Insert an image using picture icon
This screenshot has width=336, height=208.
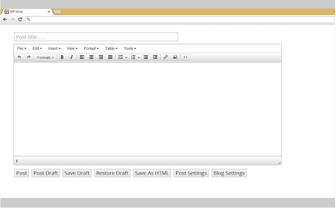pos(175,57)
